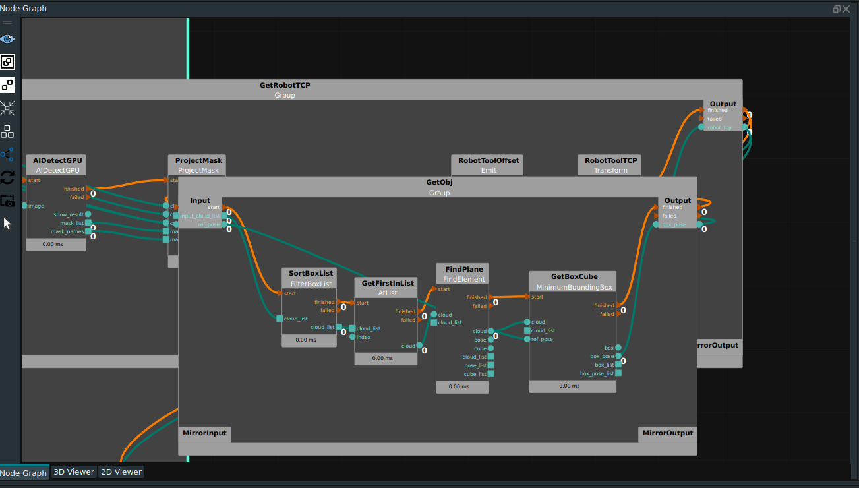This screenshot has height=488, width=859.
Task: Click FindPlane start input port
Action: [x=434, y=289]
